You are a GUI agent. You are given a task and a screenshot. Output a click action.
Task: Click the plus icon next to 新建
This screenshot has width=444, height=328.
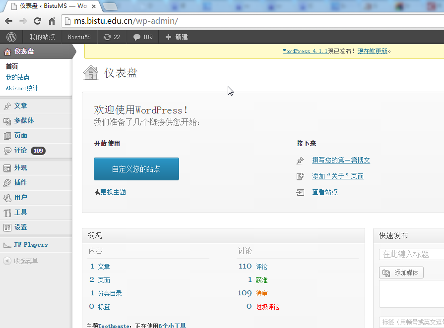coord(168,37)
